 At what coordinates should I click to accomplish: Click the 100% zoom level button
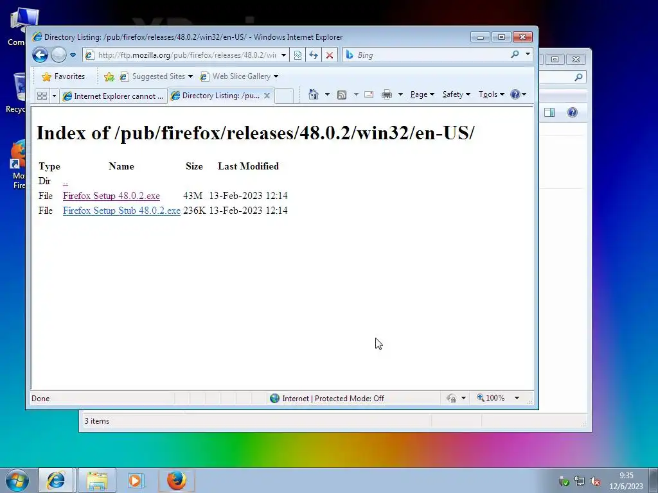(490, 398)
